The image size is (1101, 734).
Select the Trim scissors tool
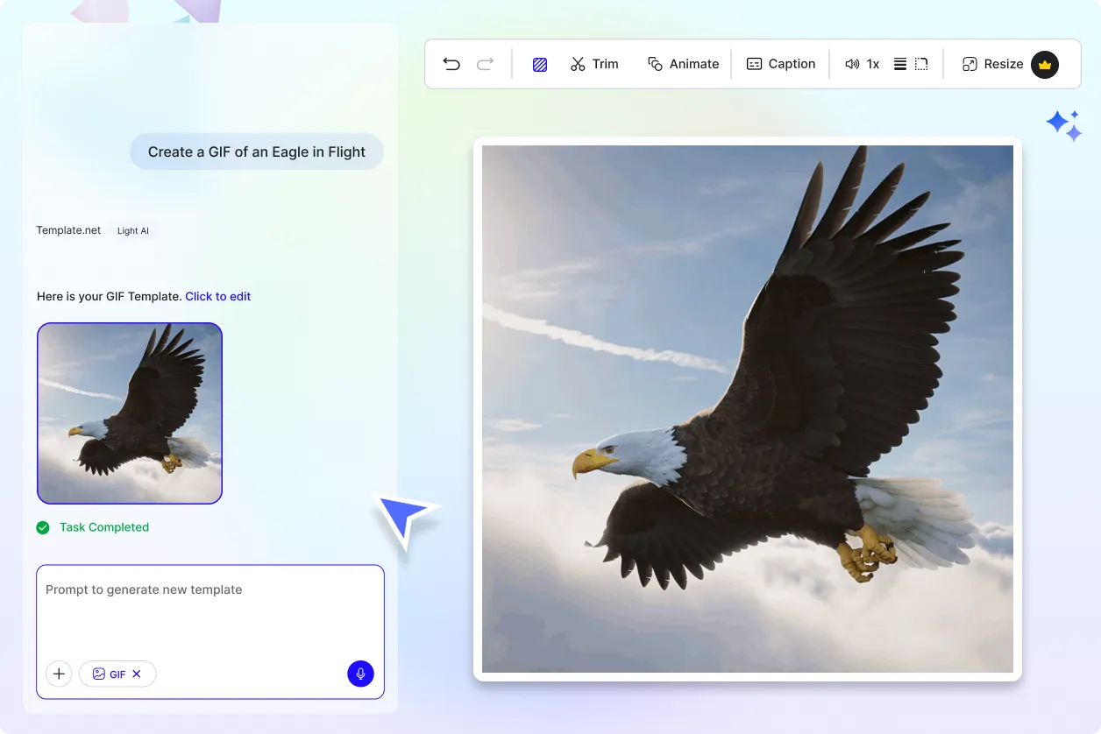[x=595, y=63]
